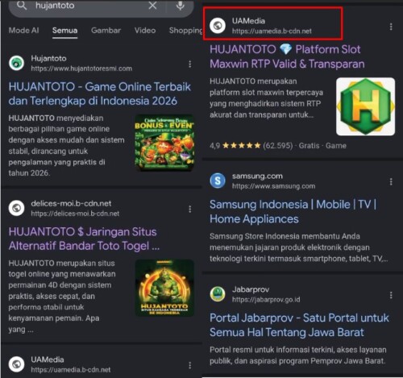Click the https://www.hujantotoresmi.com URL text

[81, 69]
